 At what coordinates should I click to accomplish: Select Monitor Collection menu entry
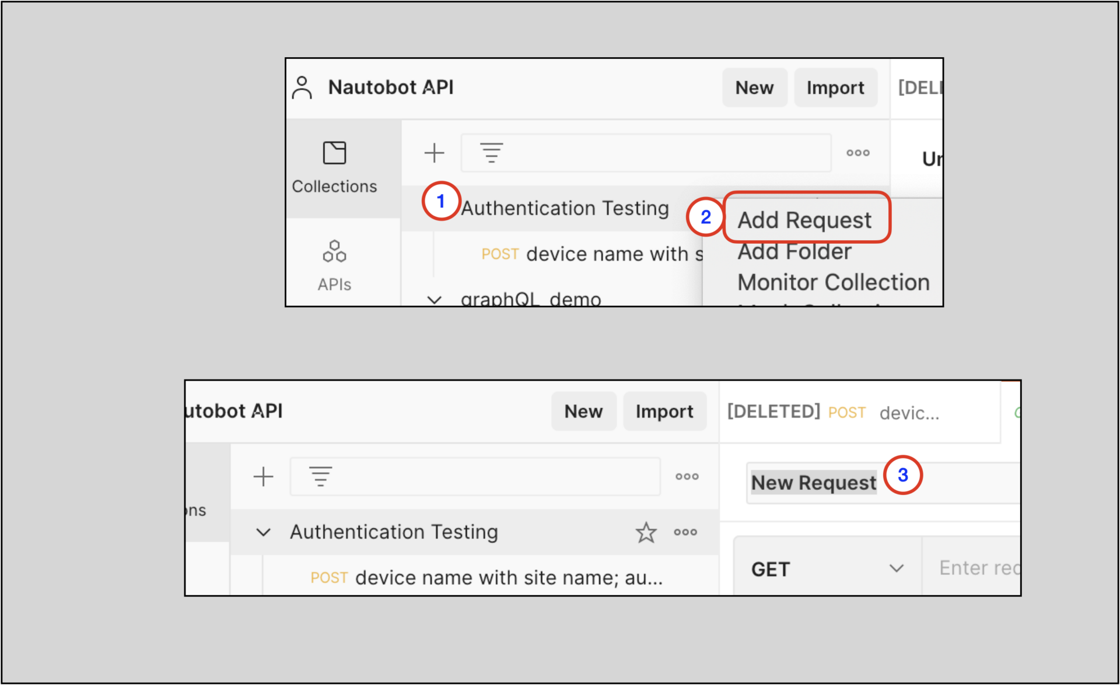click(x=833, y=283)
